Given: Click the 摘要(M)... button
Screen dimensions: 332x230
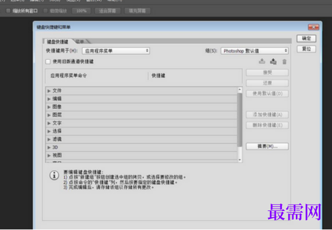Looking at the screenshot, I should pyautogui.click(x=267, y=147).
